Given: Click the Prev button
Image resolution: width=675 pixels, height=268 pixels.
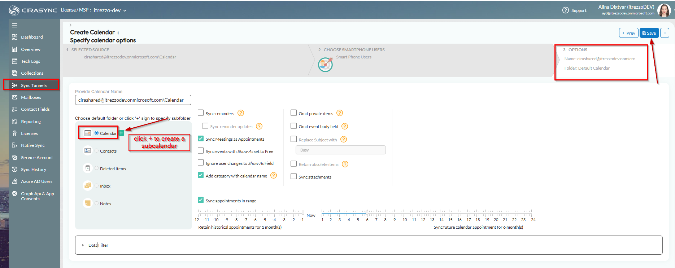Looking at the screenshot, I should (x=629, y=33).
